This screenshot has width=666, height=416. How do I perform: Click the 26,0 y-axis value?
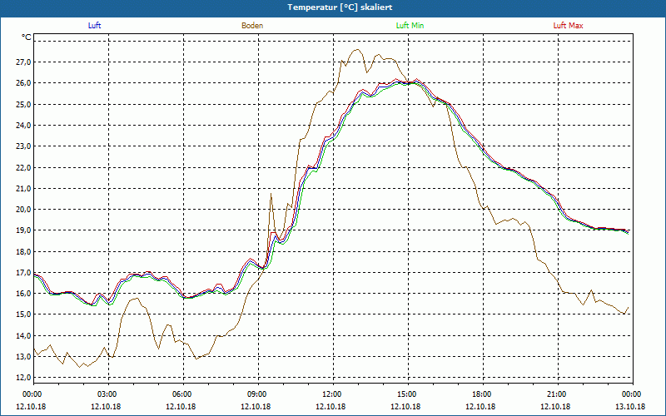(x=23, y=83)
